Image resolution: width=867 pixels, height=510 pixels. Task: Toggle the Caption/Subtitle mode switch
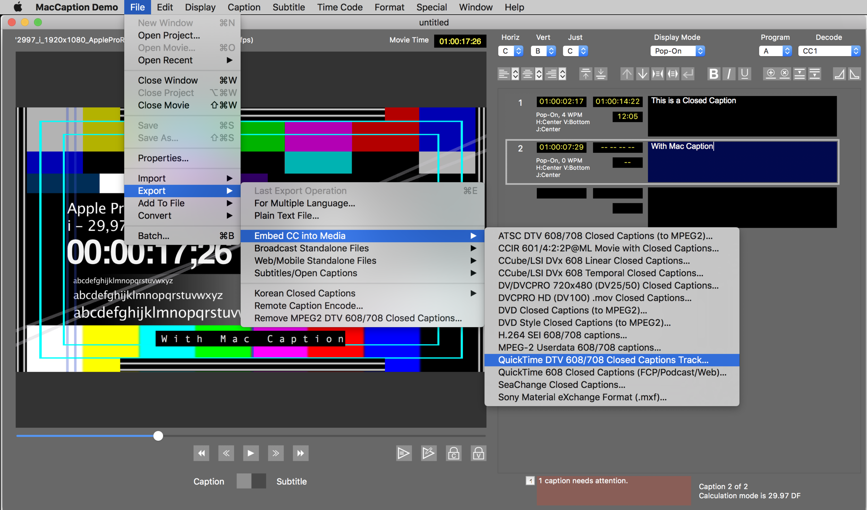click(251, 481)
